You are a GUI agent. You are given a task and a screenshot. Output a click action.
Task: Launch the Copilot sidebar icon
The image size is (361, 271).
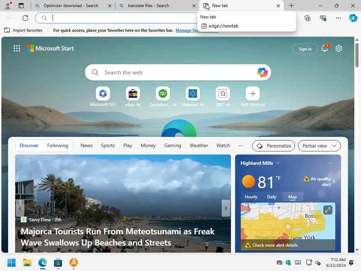coord(353,18)
